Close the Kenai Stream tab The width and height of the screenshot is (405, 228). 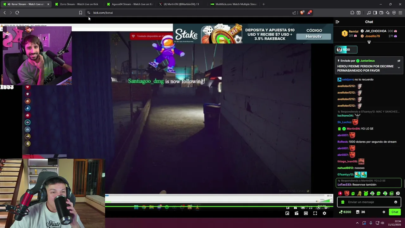[x=48, y=4]
